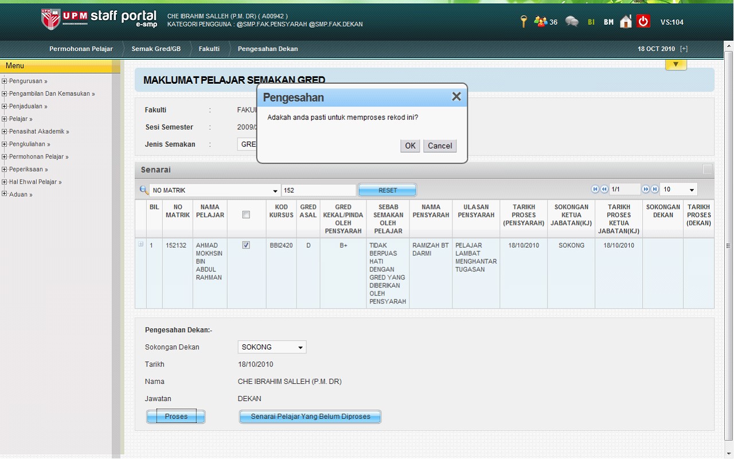Image resolution: width=734 pixels, height=459 pixels.
Task: Uncheck the checkbox for student 152132
Action: click(246, 245)
